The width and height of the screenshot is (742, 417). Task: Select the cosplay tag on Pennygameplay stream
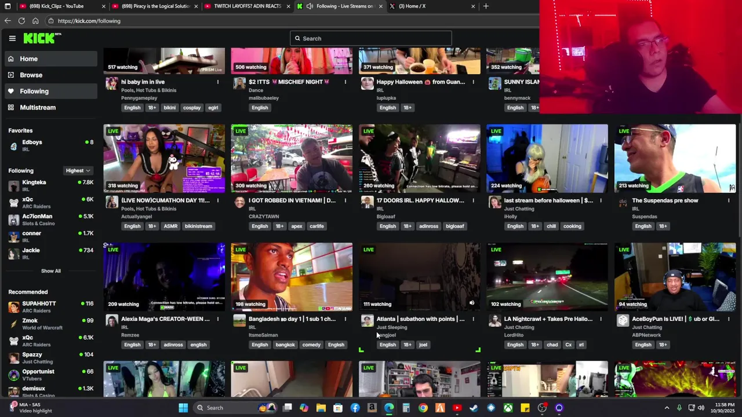(x=192, y=108)
